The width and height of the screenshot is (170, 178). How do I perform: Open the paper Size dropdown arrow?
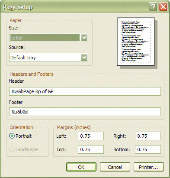[84, 38]
